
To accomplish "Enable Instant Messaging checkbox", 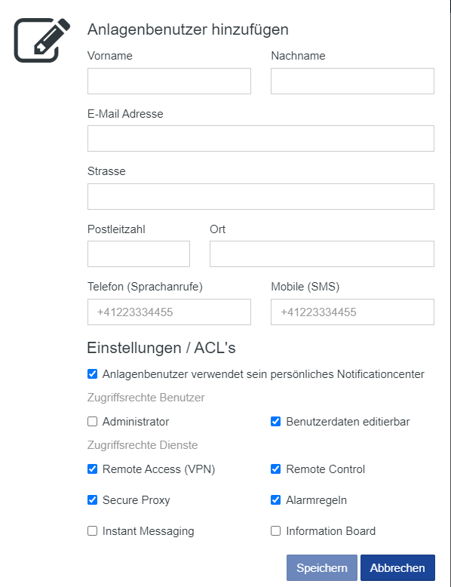I will (93, 531).
